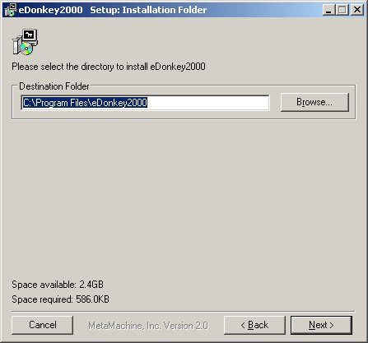
Task: Click the computer and CD installer icon
Action: pyautogui.click(x=25, y=42)
